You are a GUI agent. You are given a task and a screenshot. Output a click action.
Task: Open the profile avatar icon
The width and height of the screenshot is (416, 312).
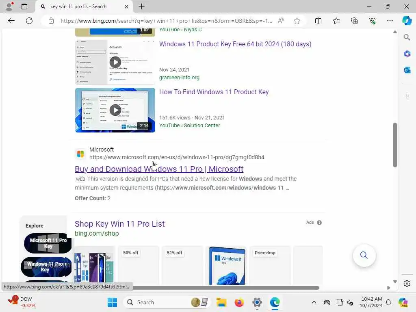pyautogui.click(x=9, y=6)
